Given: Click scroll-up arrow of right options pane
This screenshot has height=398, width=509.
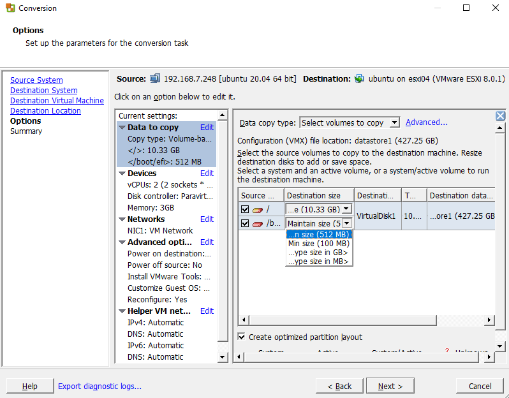Looking at the screenshot, I should tap(499, 128).
